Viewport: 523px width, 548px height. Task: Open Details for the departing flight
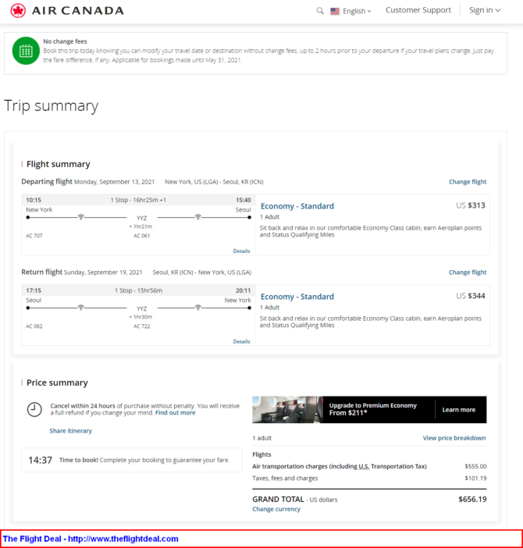241,251
